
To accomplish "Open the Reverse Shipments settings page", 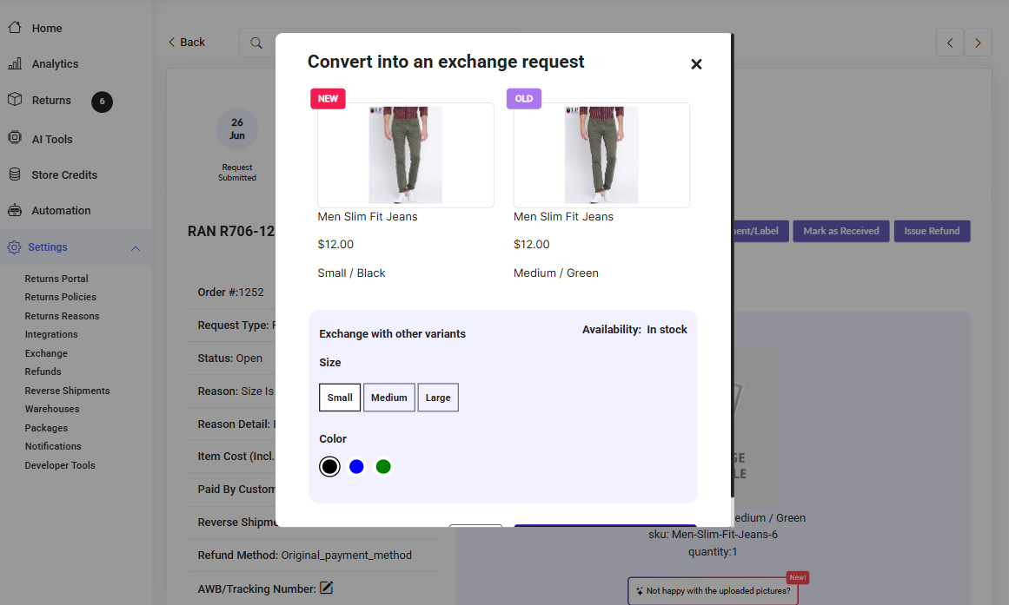I will point(67,391).
